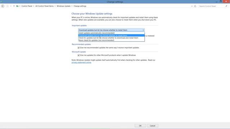Click the Cancel button
Screen dimensions: 230x129
(x=152, y=126)
